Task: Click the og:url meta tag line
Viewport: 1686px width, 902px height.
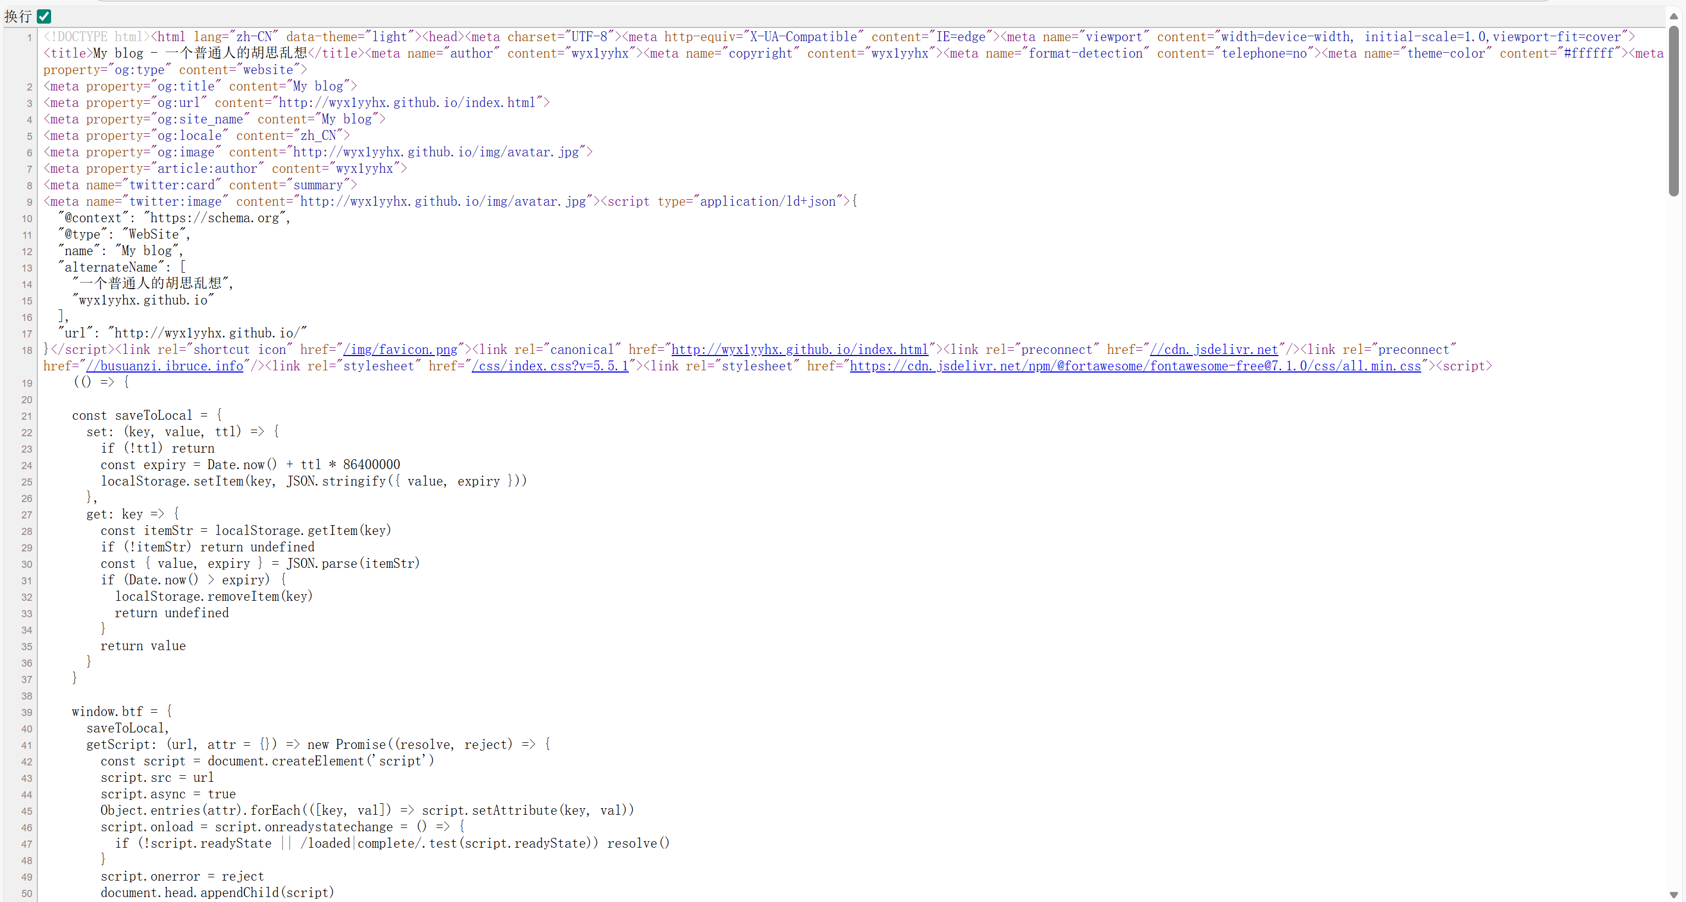Action: 297,103
